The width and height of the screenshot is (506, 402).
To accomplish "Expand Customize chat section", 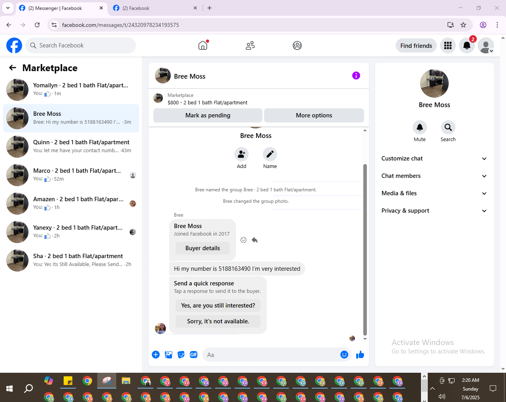I will [x=434, y=159].
